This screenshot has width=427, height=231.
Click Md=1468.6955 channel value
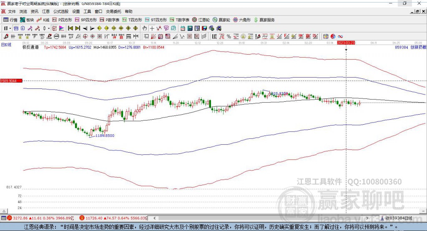[105, 47]
